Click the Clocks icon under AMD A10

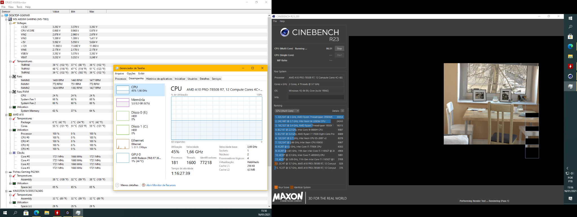click(14, 153)
